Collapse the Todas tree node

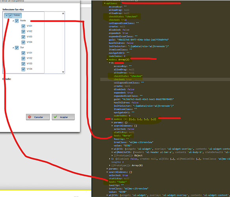7,15
